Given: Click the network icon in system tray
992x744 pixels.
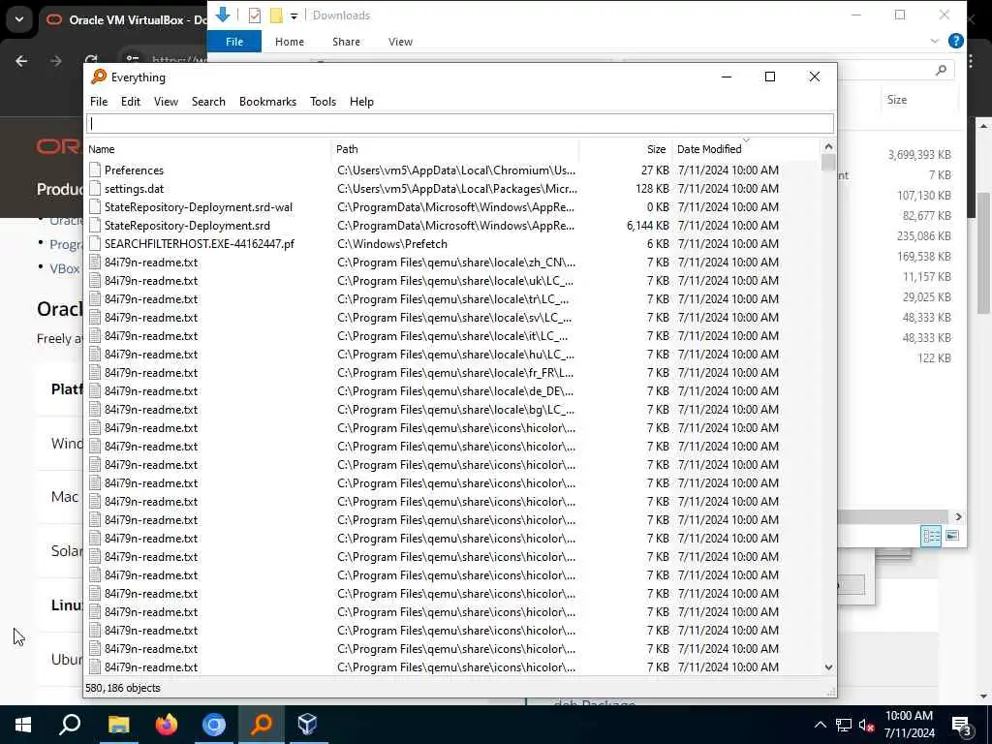Looking at the screenshot, I should coord(844,725).
